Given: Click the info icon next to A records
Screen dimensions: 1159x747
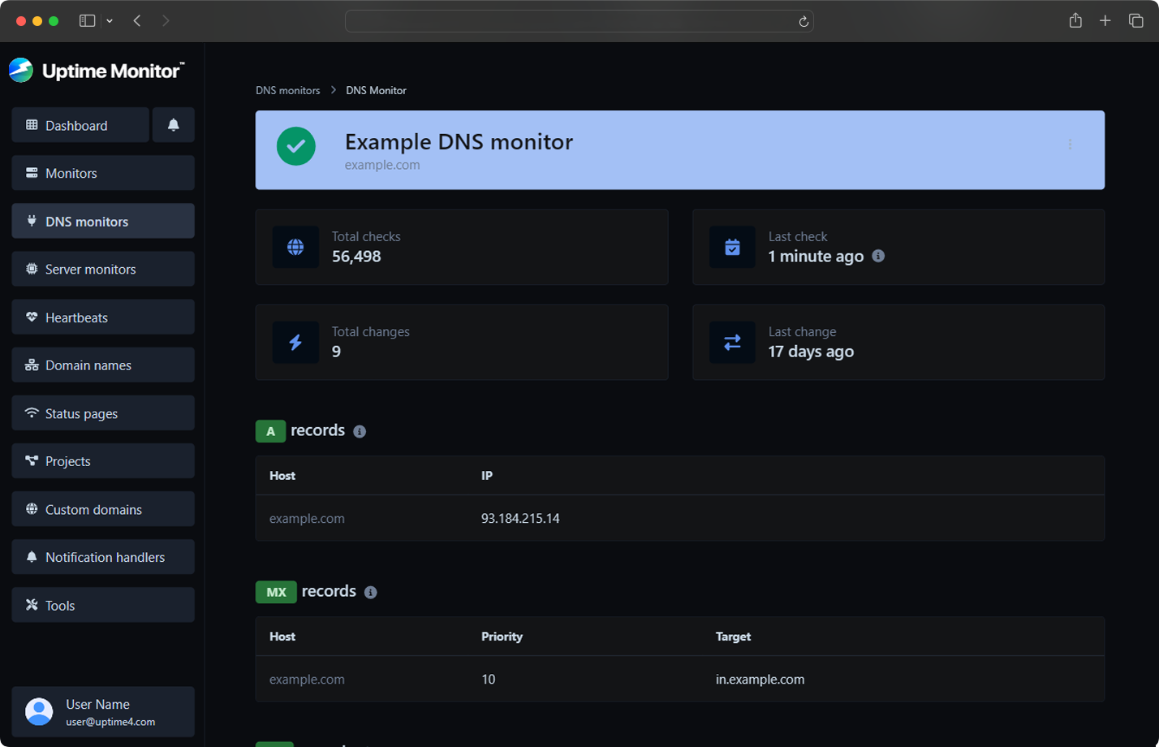Looking at the screenshot, I should click(x=360, y=431).
